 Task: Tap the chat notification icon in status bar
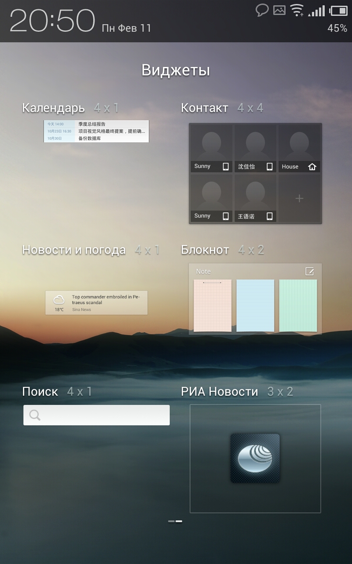pos(262,10)
